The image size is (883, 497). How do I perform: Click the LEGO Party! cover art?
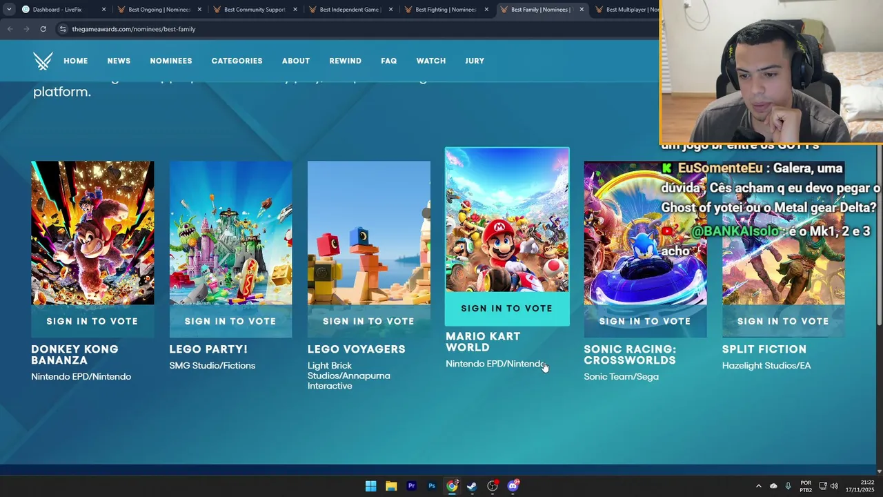(x=230, y=233)
